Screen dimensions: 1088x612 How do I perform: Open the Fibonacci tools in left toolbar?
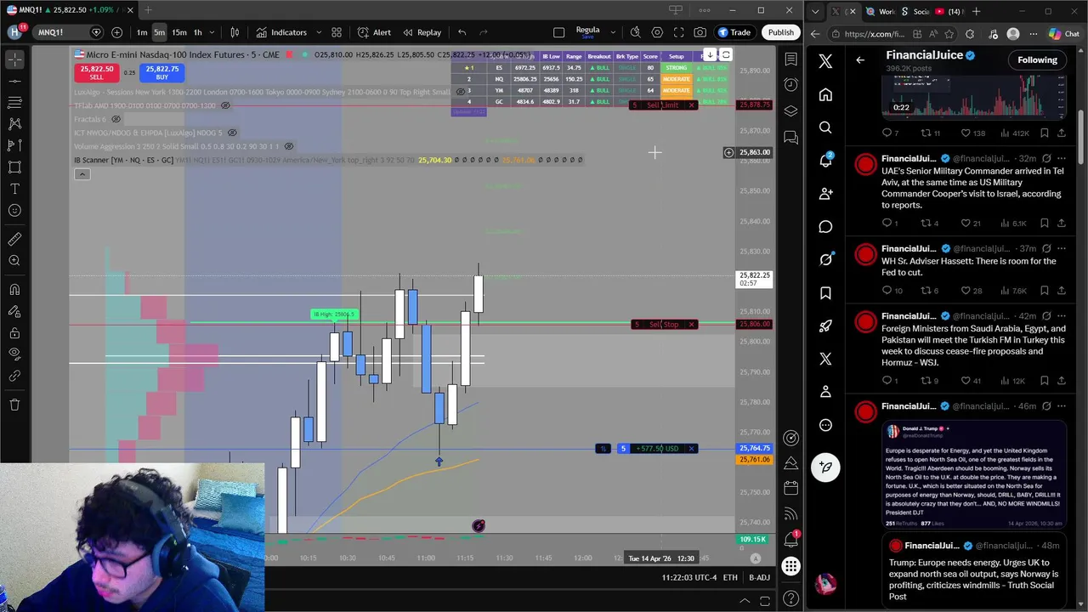point(14,102)
